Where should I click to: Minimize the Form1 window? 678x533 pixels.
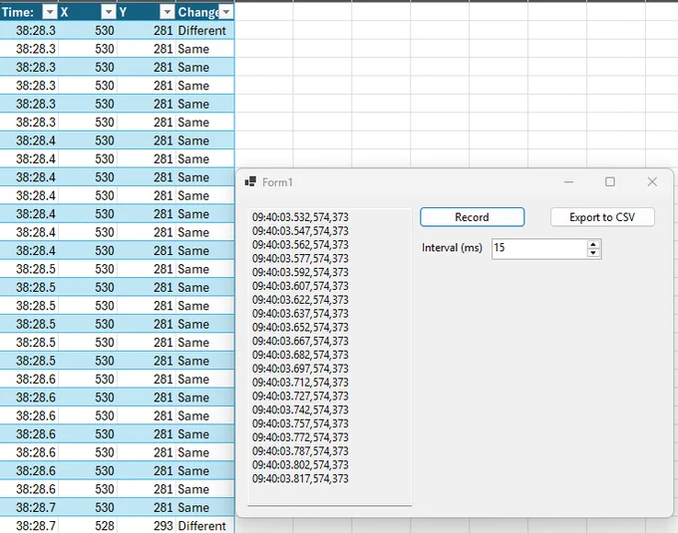568,182
